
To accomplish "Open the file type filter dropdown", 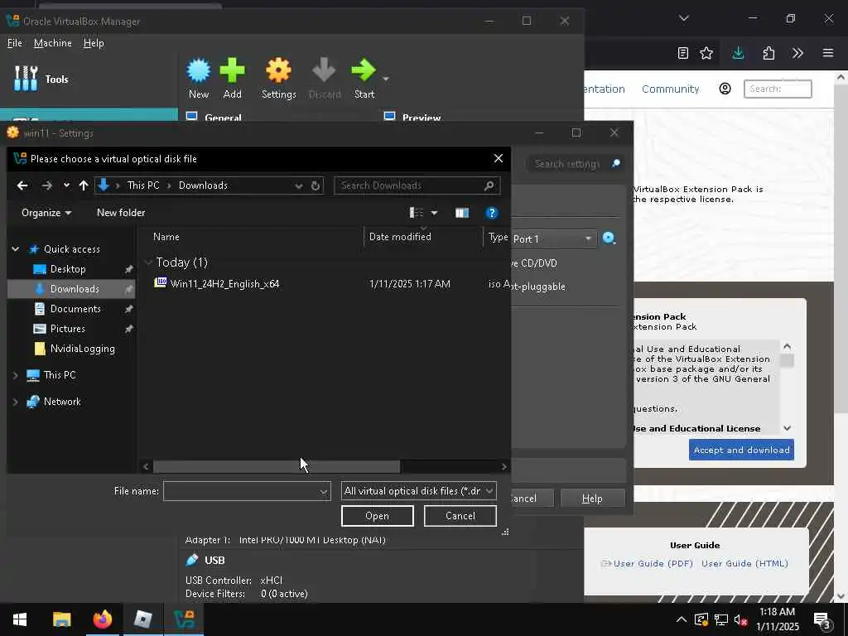I will 418,491.
